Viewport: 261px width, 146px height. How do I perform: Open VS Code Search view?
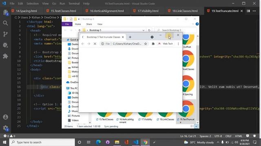5,23
